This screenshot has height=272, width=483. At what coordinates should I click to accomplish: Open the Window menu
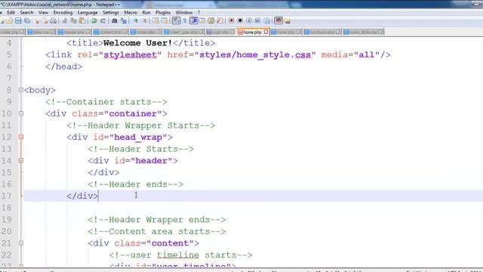click(x=184, y=13)
